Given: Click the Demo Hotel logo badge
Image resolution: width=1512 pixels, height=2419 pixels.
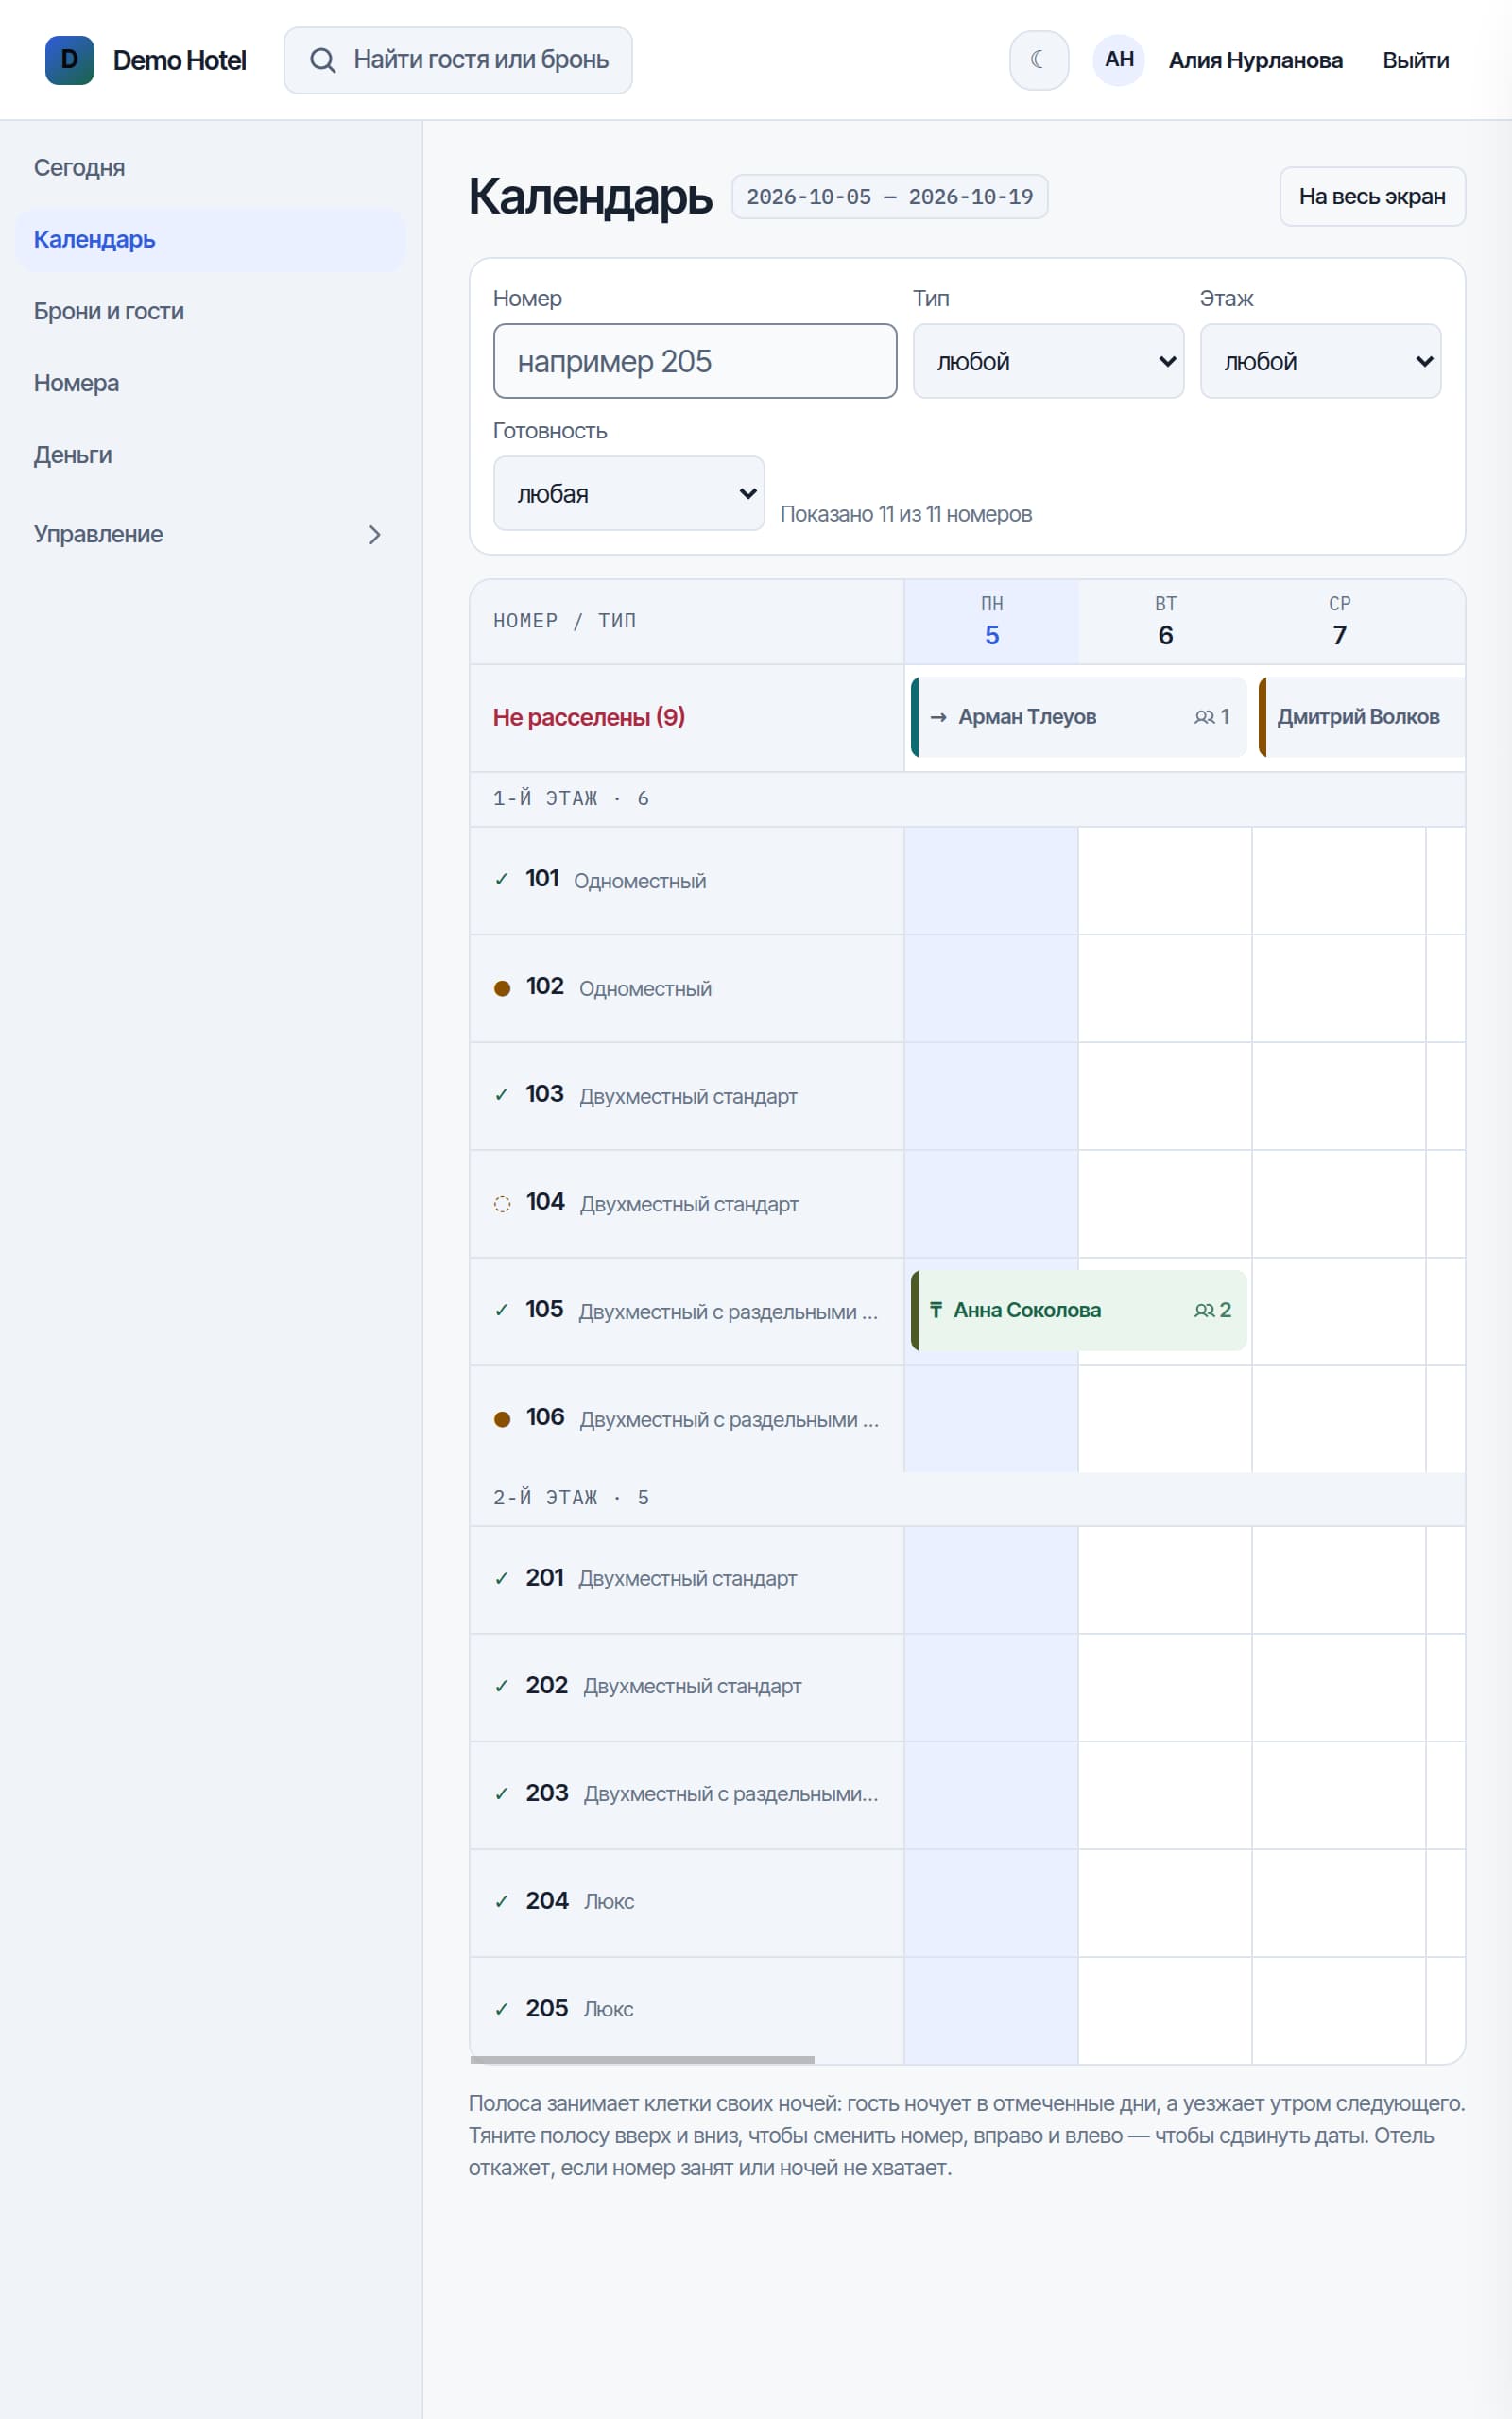Looking at the screenshot, I should coord(70,60).
